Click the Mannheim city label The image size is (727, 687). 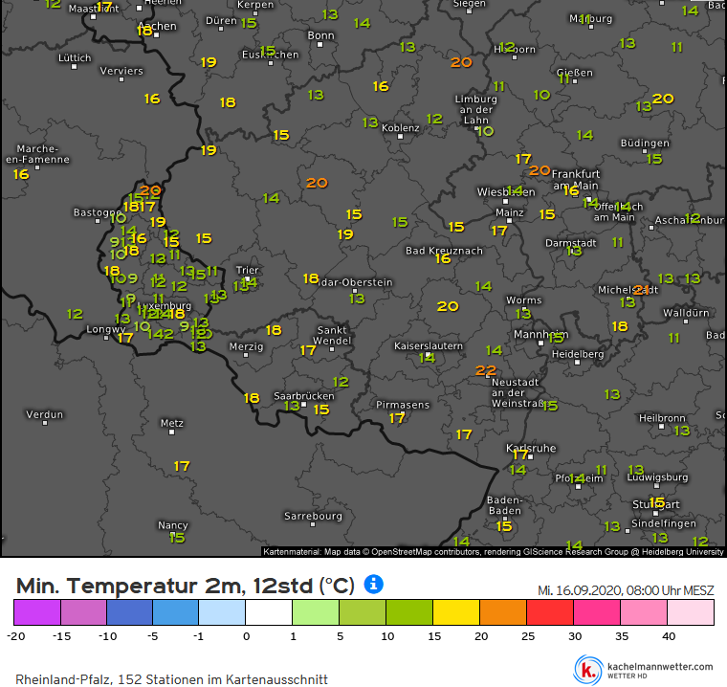[540, 335]
